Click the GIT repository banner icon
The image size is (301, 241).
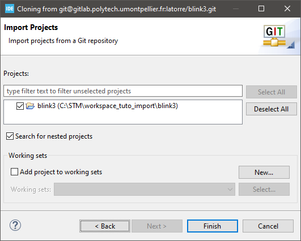[x=275, y=36]
